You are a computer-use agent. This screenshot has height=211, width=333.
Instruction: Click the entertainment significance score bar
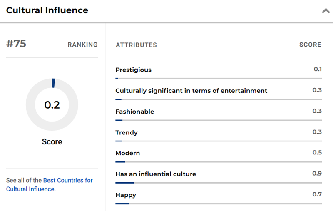219,99
